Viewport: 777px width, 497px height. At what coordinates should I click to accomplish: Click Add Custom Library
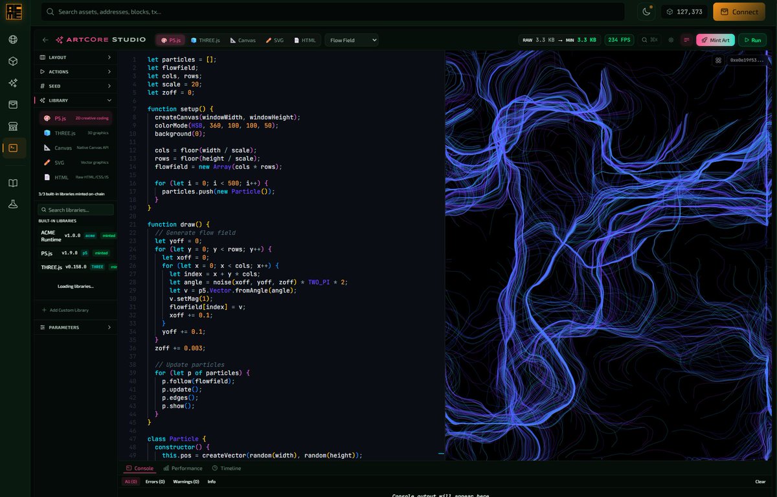click(65, 310)
